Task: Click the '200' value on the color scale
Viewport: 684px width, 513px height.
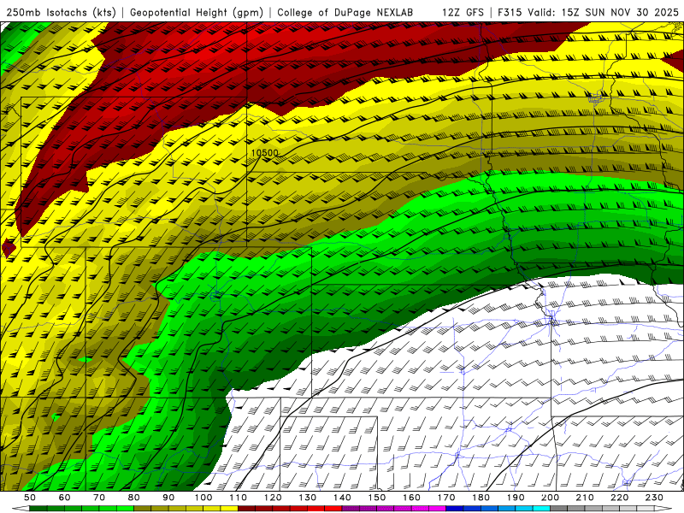Action: [551, 498]
